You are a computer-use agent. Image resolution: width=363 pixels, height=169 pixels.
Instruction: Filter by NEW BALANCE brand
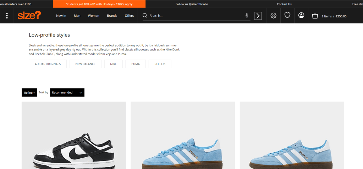(85, 64)
